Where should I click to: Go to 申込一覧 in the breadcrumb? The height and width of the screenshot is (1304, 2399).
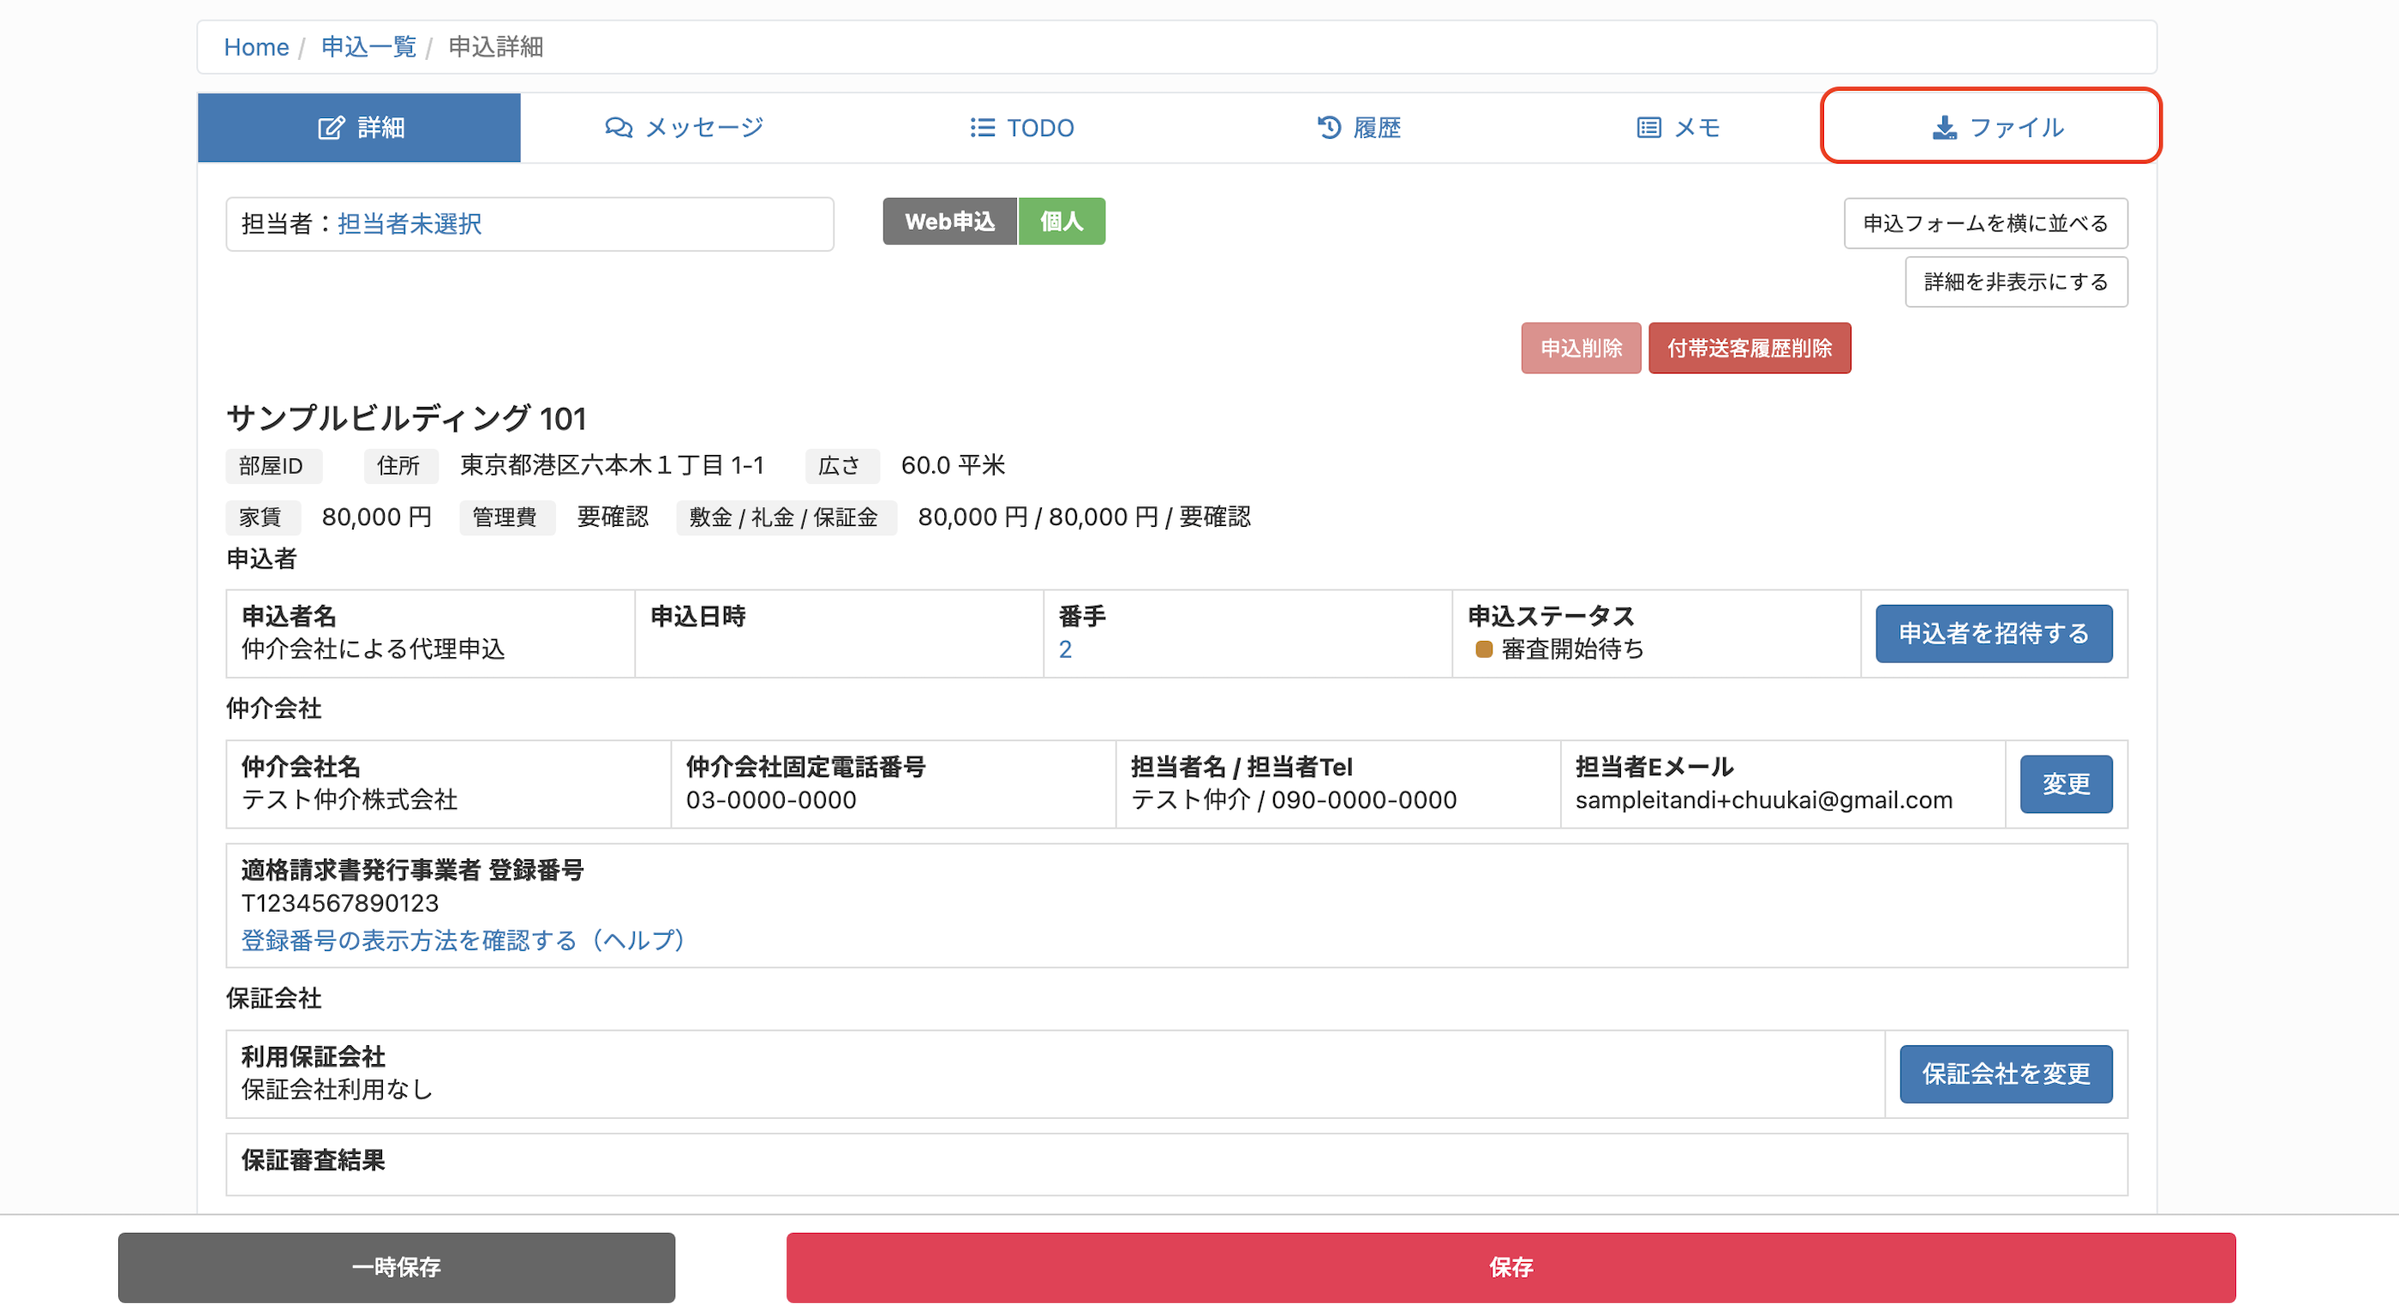[368, 46]
